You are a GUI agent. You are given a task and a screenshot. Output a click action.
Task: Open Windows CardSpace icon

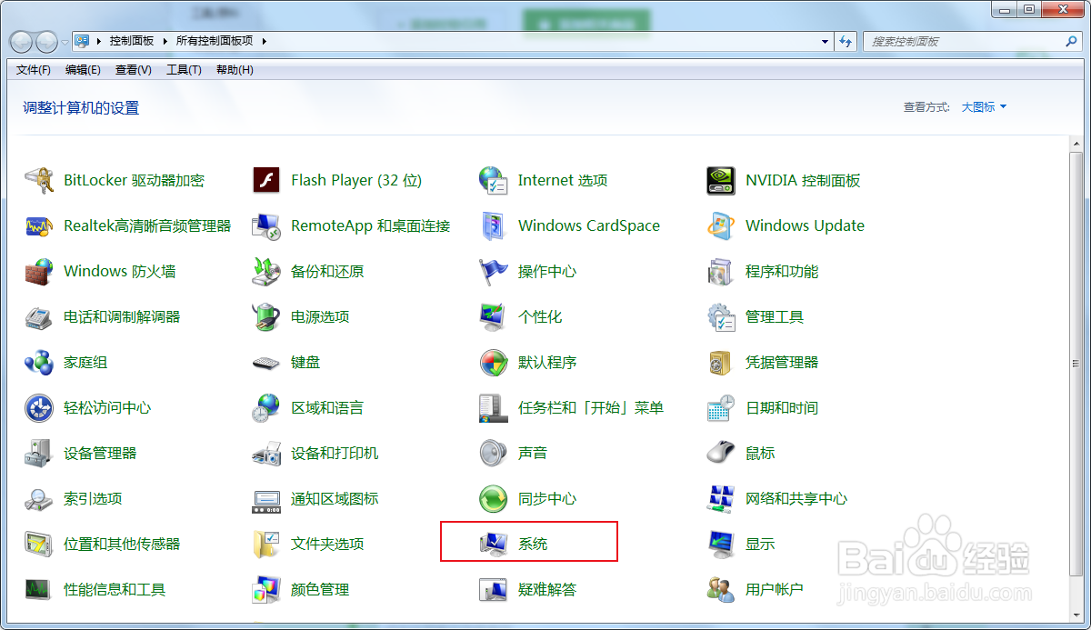[494, 225]
